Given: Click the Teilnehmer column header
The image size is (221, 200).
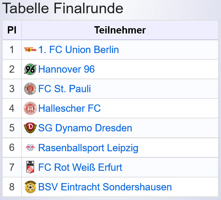Looking at the screenshot, I should (x=120, y=30).
